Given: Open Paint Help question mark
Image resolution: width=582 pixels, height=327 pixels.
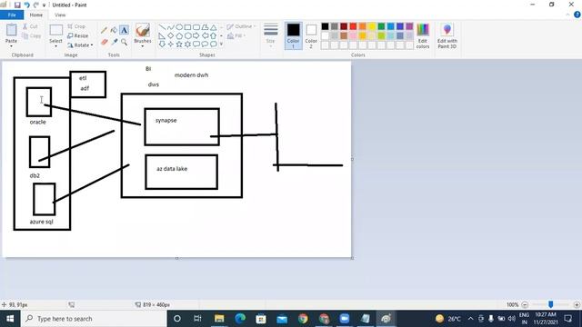Looking at the screenshot, I should [577, 15].
